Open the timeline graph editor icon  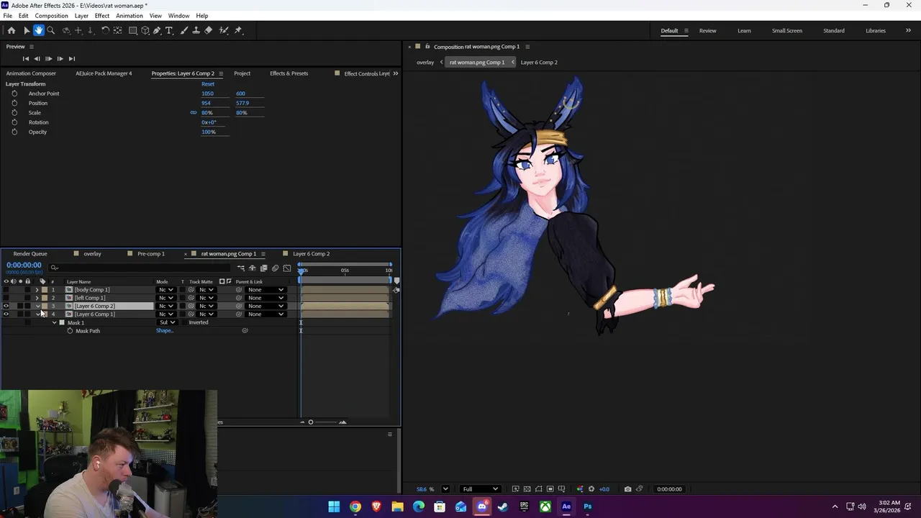coord(286,268)
